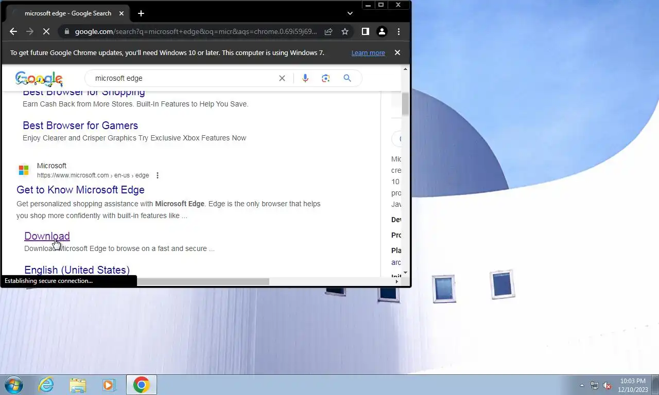This screenshot has width=659, height=395.
Task: Stop loading the page
Action: (46, 31)
